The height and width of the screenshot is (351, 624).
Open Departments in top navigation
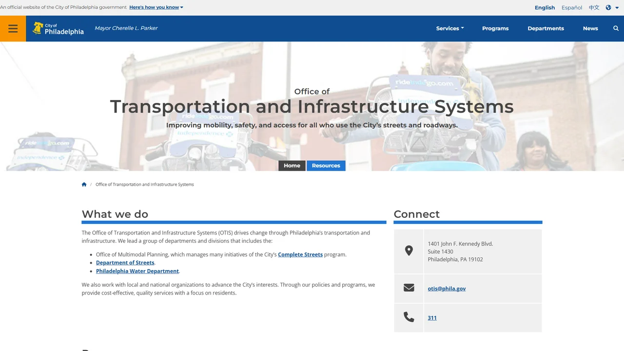coord(546,28)
